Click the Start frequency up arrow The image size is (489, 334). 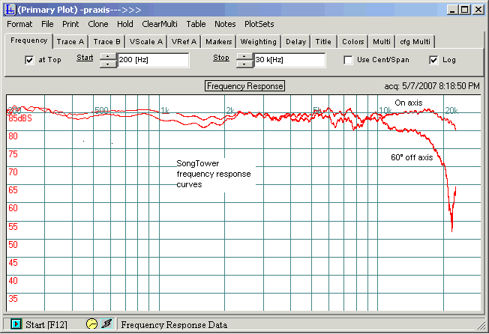[108, 56]
